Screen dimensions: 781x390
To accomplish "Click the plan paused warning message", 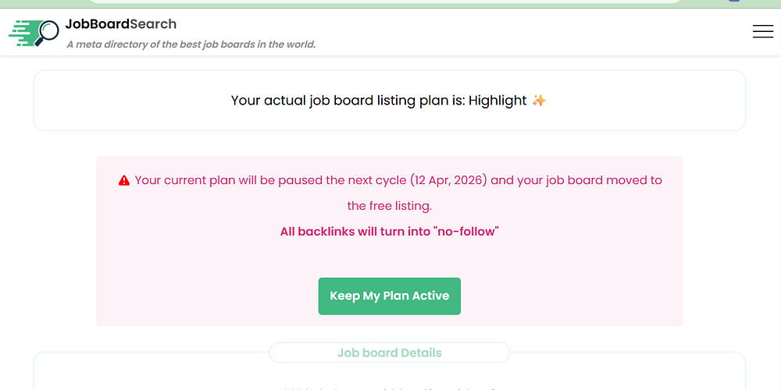I will pos(390,180).
